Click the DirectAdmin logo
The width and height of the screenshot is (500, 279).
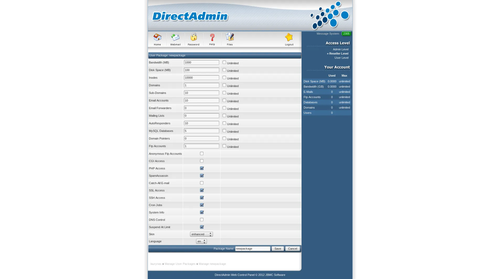tap(190, 16)
